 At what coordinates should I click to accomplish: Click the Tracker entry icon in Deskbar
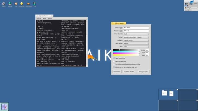pyautogui.click(x=186, y=8)
